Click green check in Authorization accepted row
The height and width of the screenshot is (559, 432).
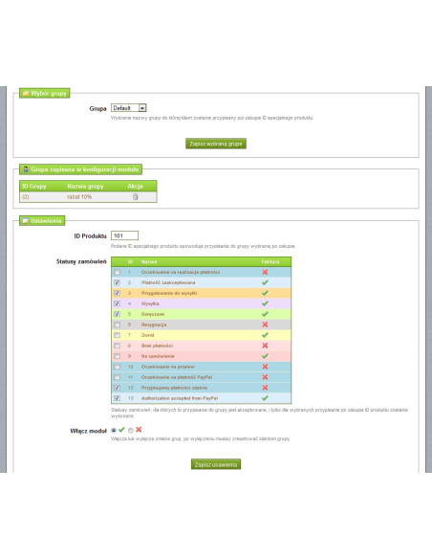(265, 398)
